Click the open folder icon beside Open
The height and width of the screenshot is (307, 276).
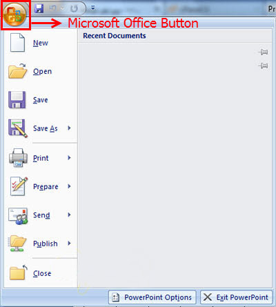[17, 71]
